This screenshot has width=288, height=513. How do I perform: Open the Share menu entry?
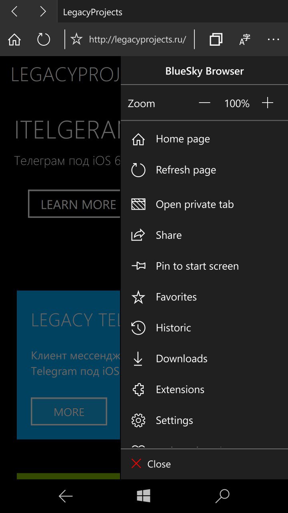pyautogui.click(x=168, y=235)
